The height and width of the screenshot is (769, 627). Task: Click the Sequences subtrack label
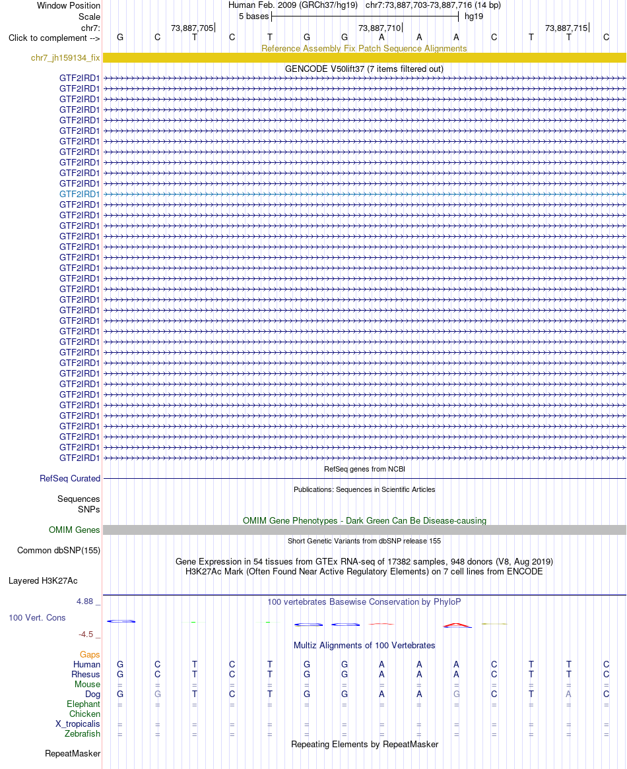pyautogui.click(x=79, y=499)
